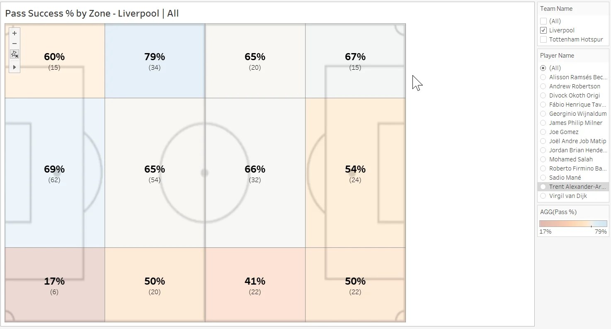Click the pin icon to reset map view
611x329 pixels.
[x=14, y=54]
